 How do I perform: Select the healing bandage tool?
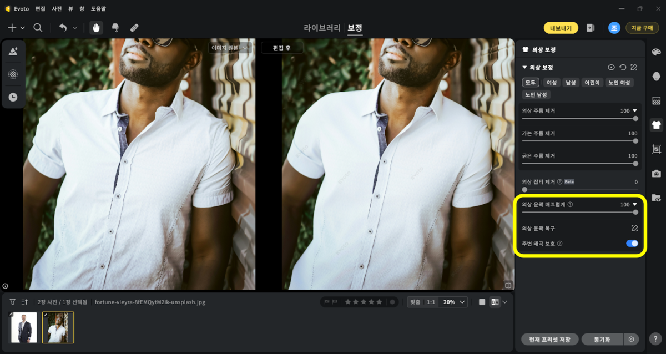click(x=134, y=28)
